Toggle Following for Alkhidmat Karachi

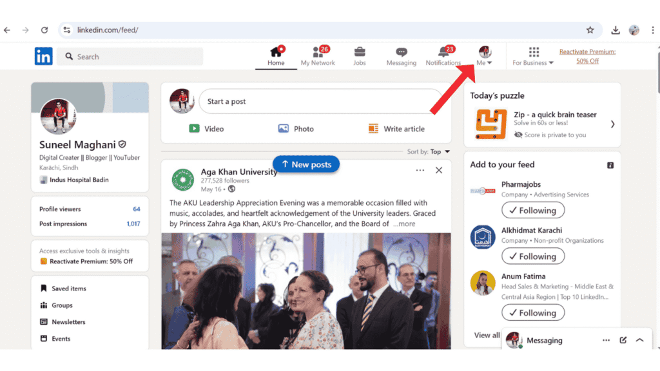click(x=533, y=256)
